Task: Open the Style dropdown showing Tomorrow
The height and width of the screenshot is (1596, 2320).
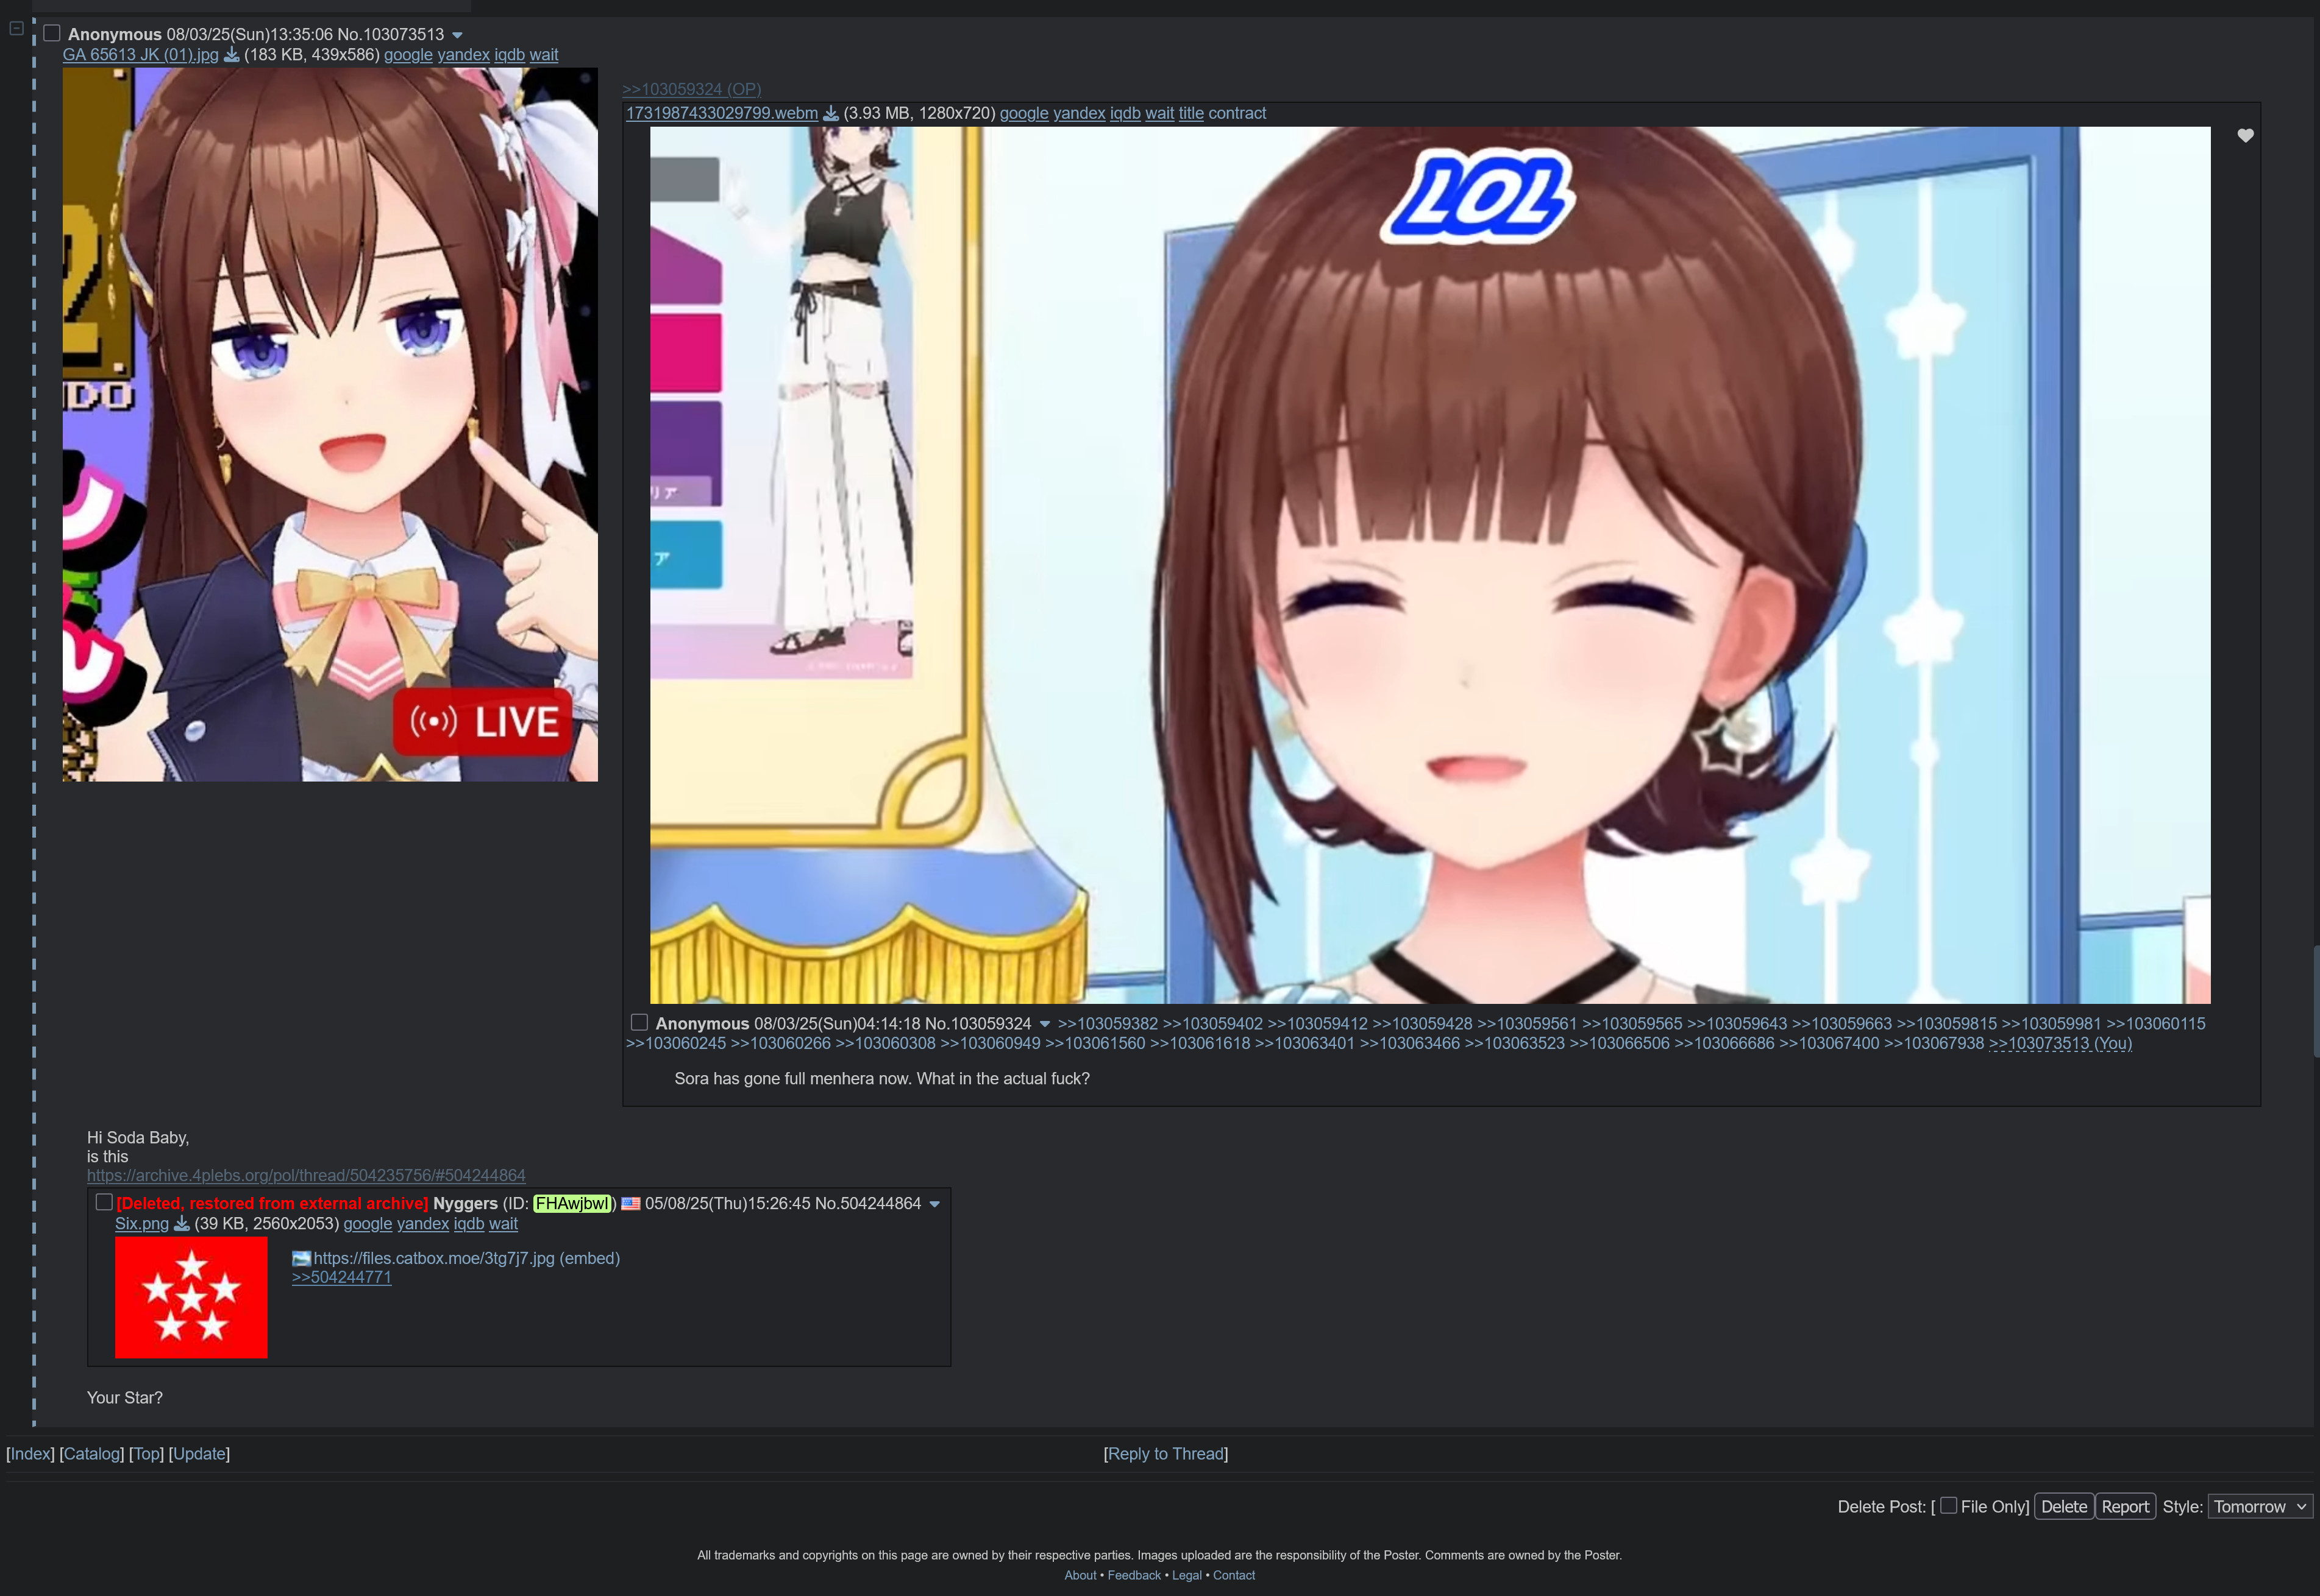Action: tap(2259, 1506)
